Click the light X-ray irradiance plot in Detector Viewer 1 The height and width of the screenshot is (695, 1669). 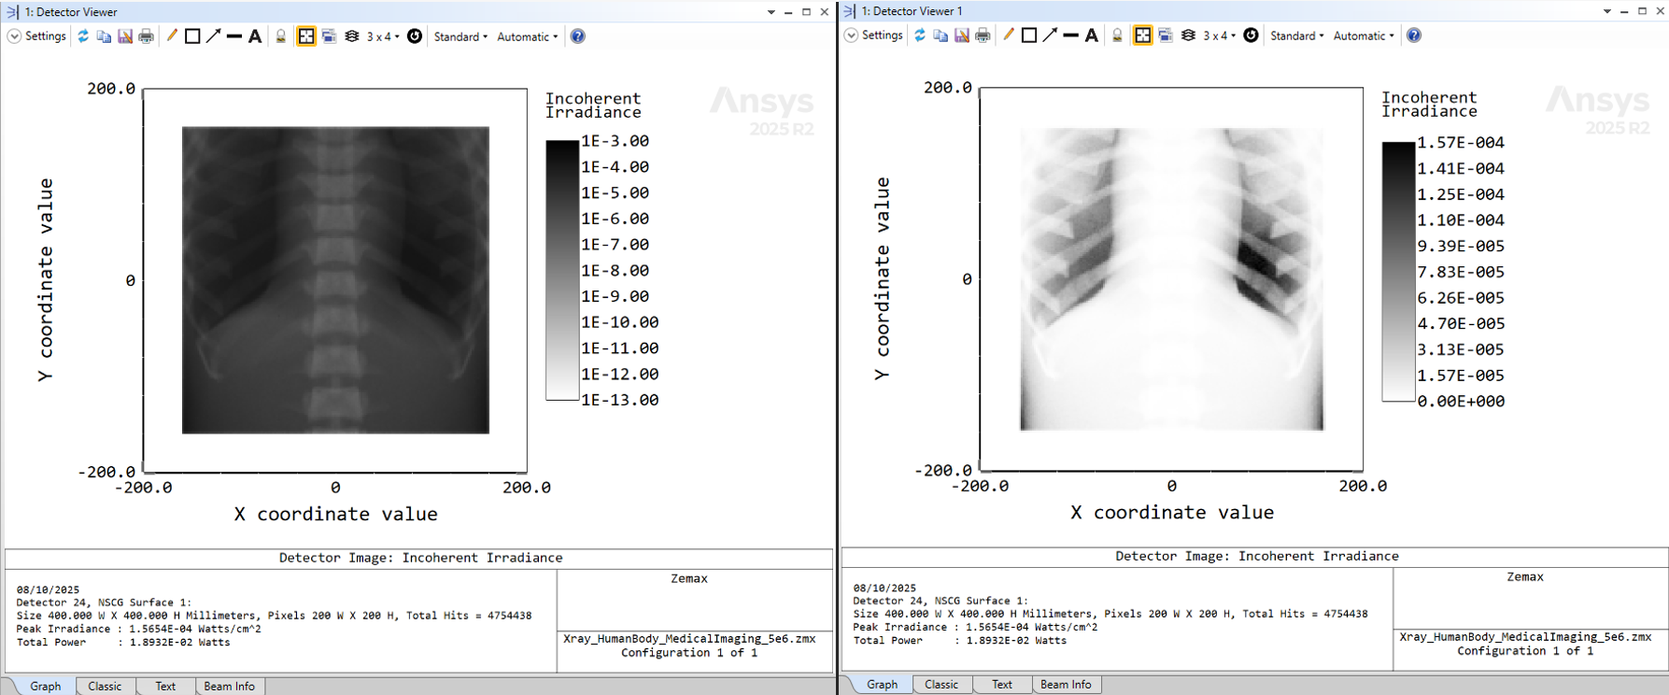(1171, 278)
